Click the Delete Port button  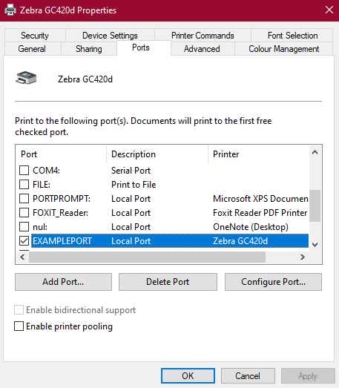(x=168, y=282)
